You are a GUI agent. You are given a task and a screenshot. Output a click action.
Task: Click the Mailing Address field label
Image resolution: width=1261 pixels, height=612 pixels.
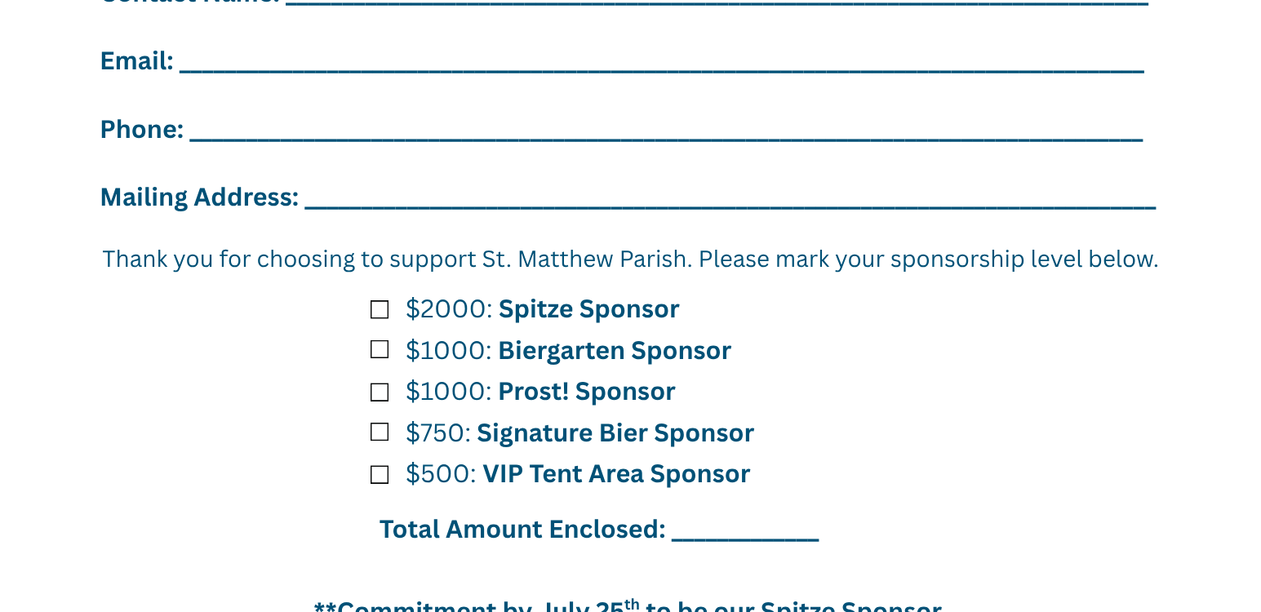tap(200, 197)
